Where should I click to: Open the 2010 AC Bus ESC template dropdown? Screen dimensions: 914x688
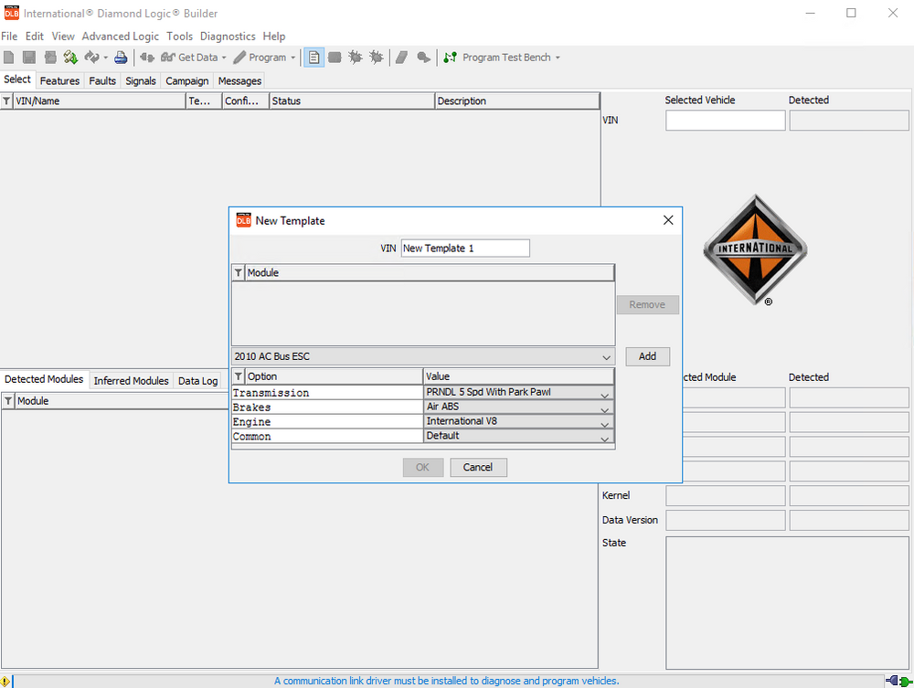coord(606,356)
